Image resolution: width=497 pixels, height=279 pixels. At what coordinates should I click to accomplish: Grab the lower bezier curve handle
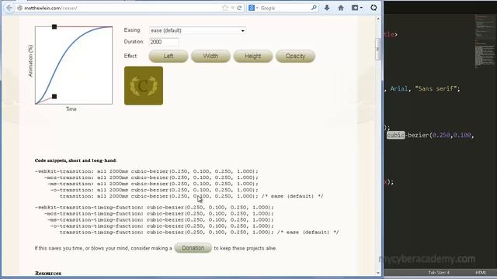54,96
